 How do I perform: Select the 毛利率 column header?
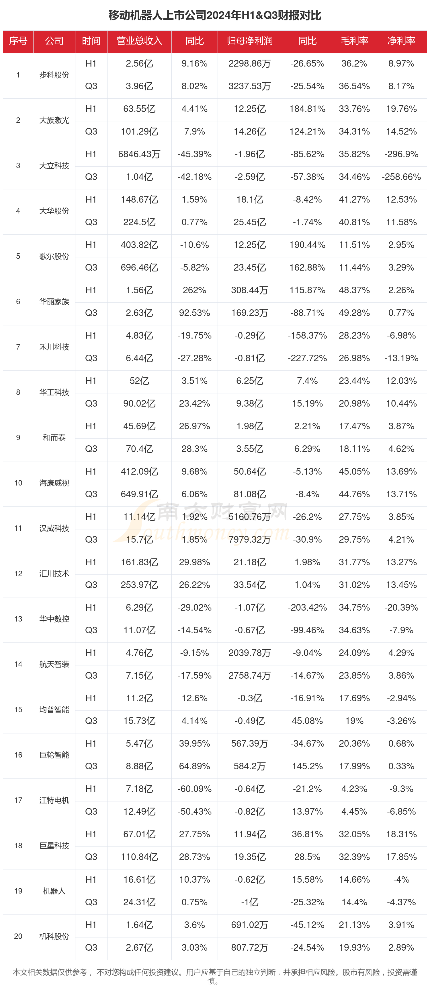point(354,41)
